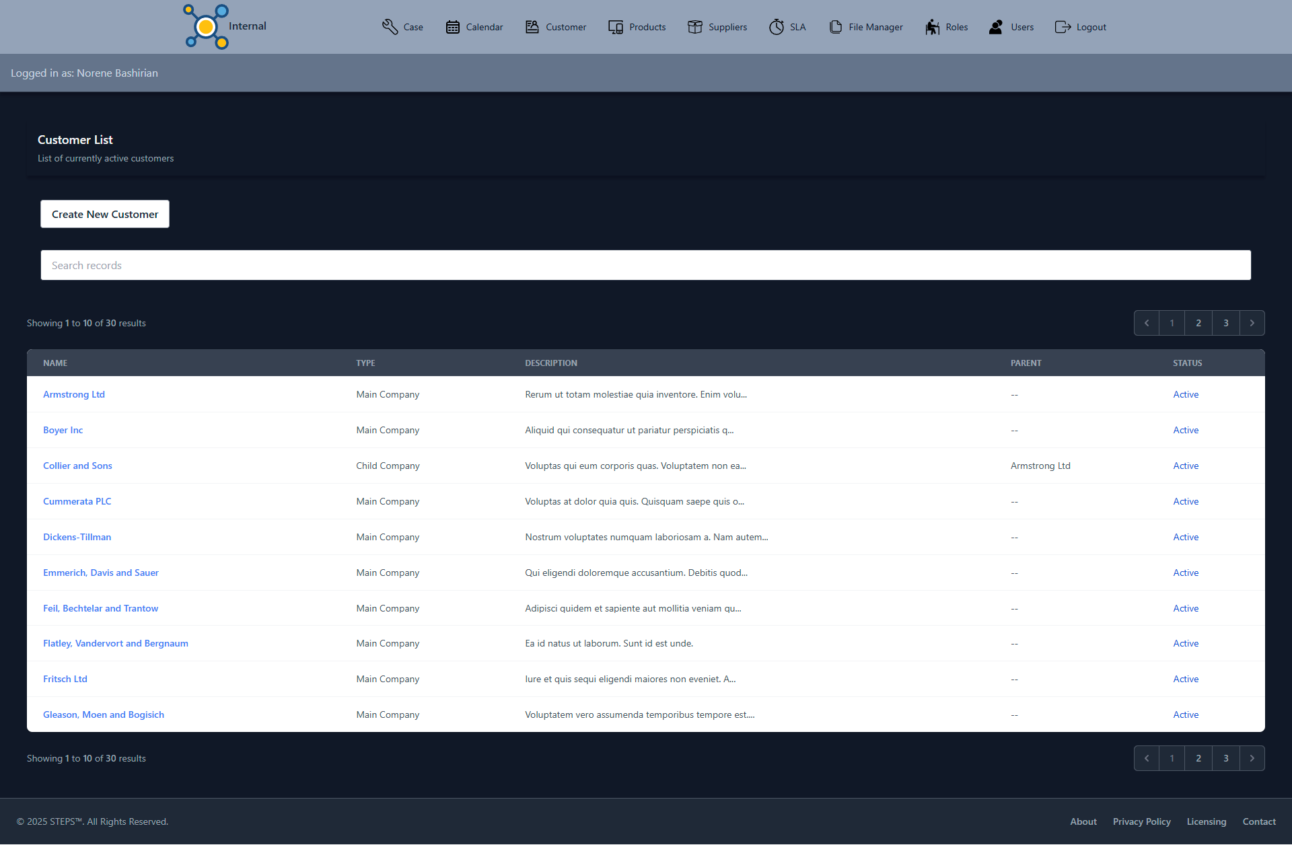This screenshot has width=1292, height=845.
Task: Open Calendar via its calendar icon
Action: (x=453, y=27)
